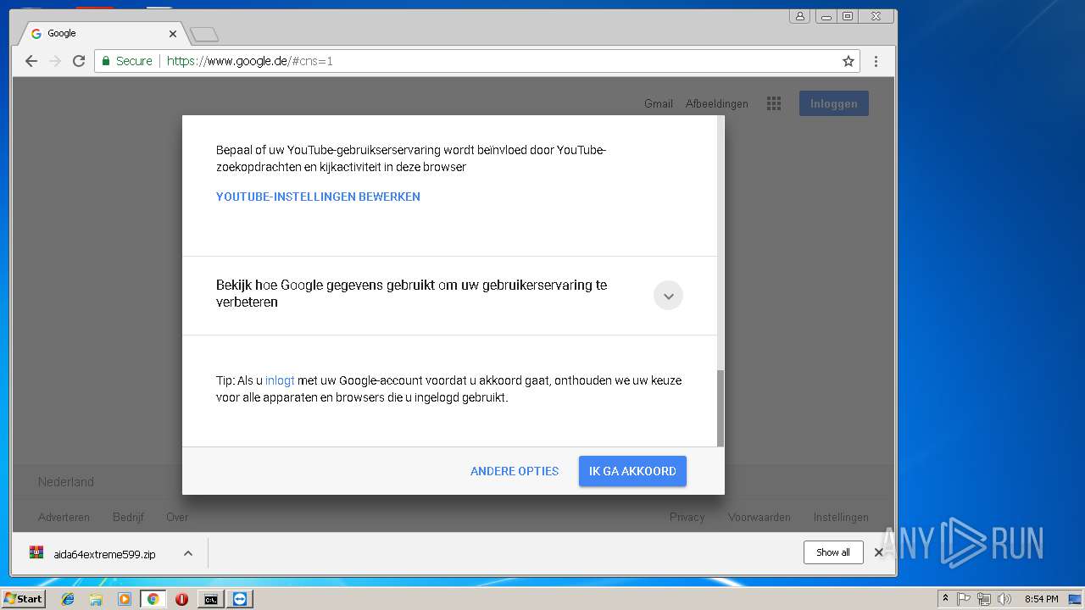Open the Chrome three-dot menu
This screenshot has height=610, width=1085.
(876, 61)
